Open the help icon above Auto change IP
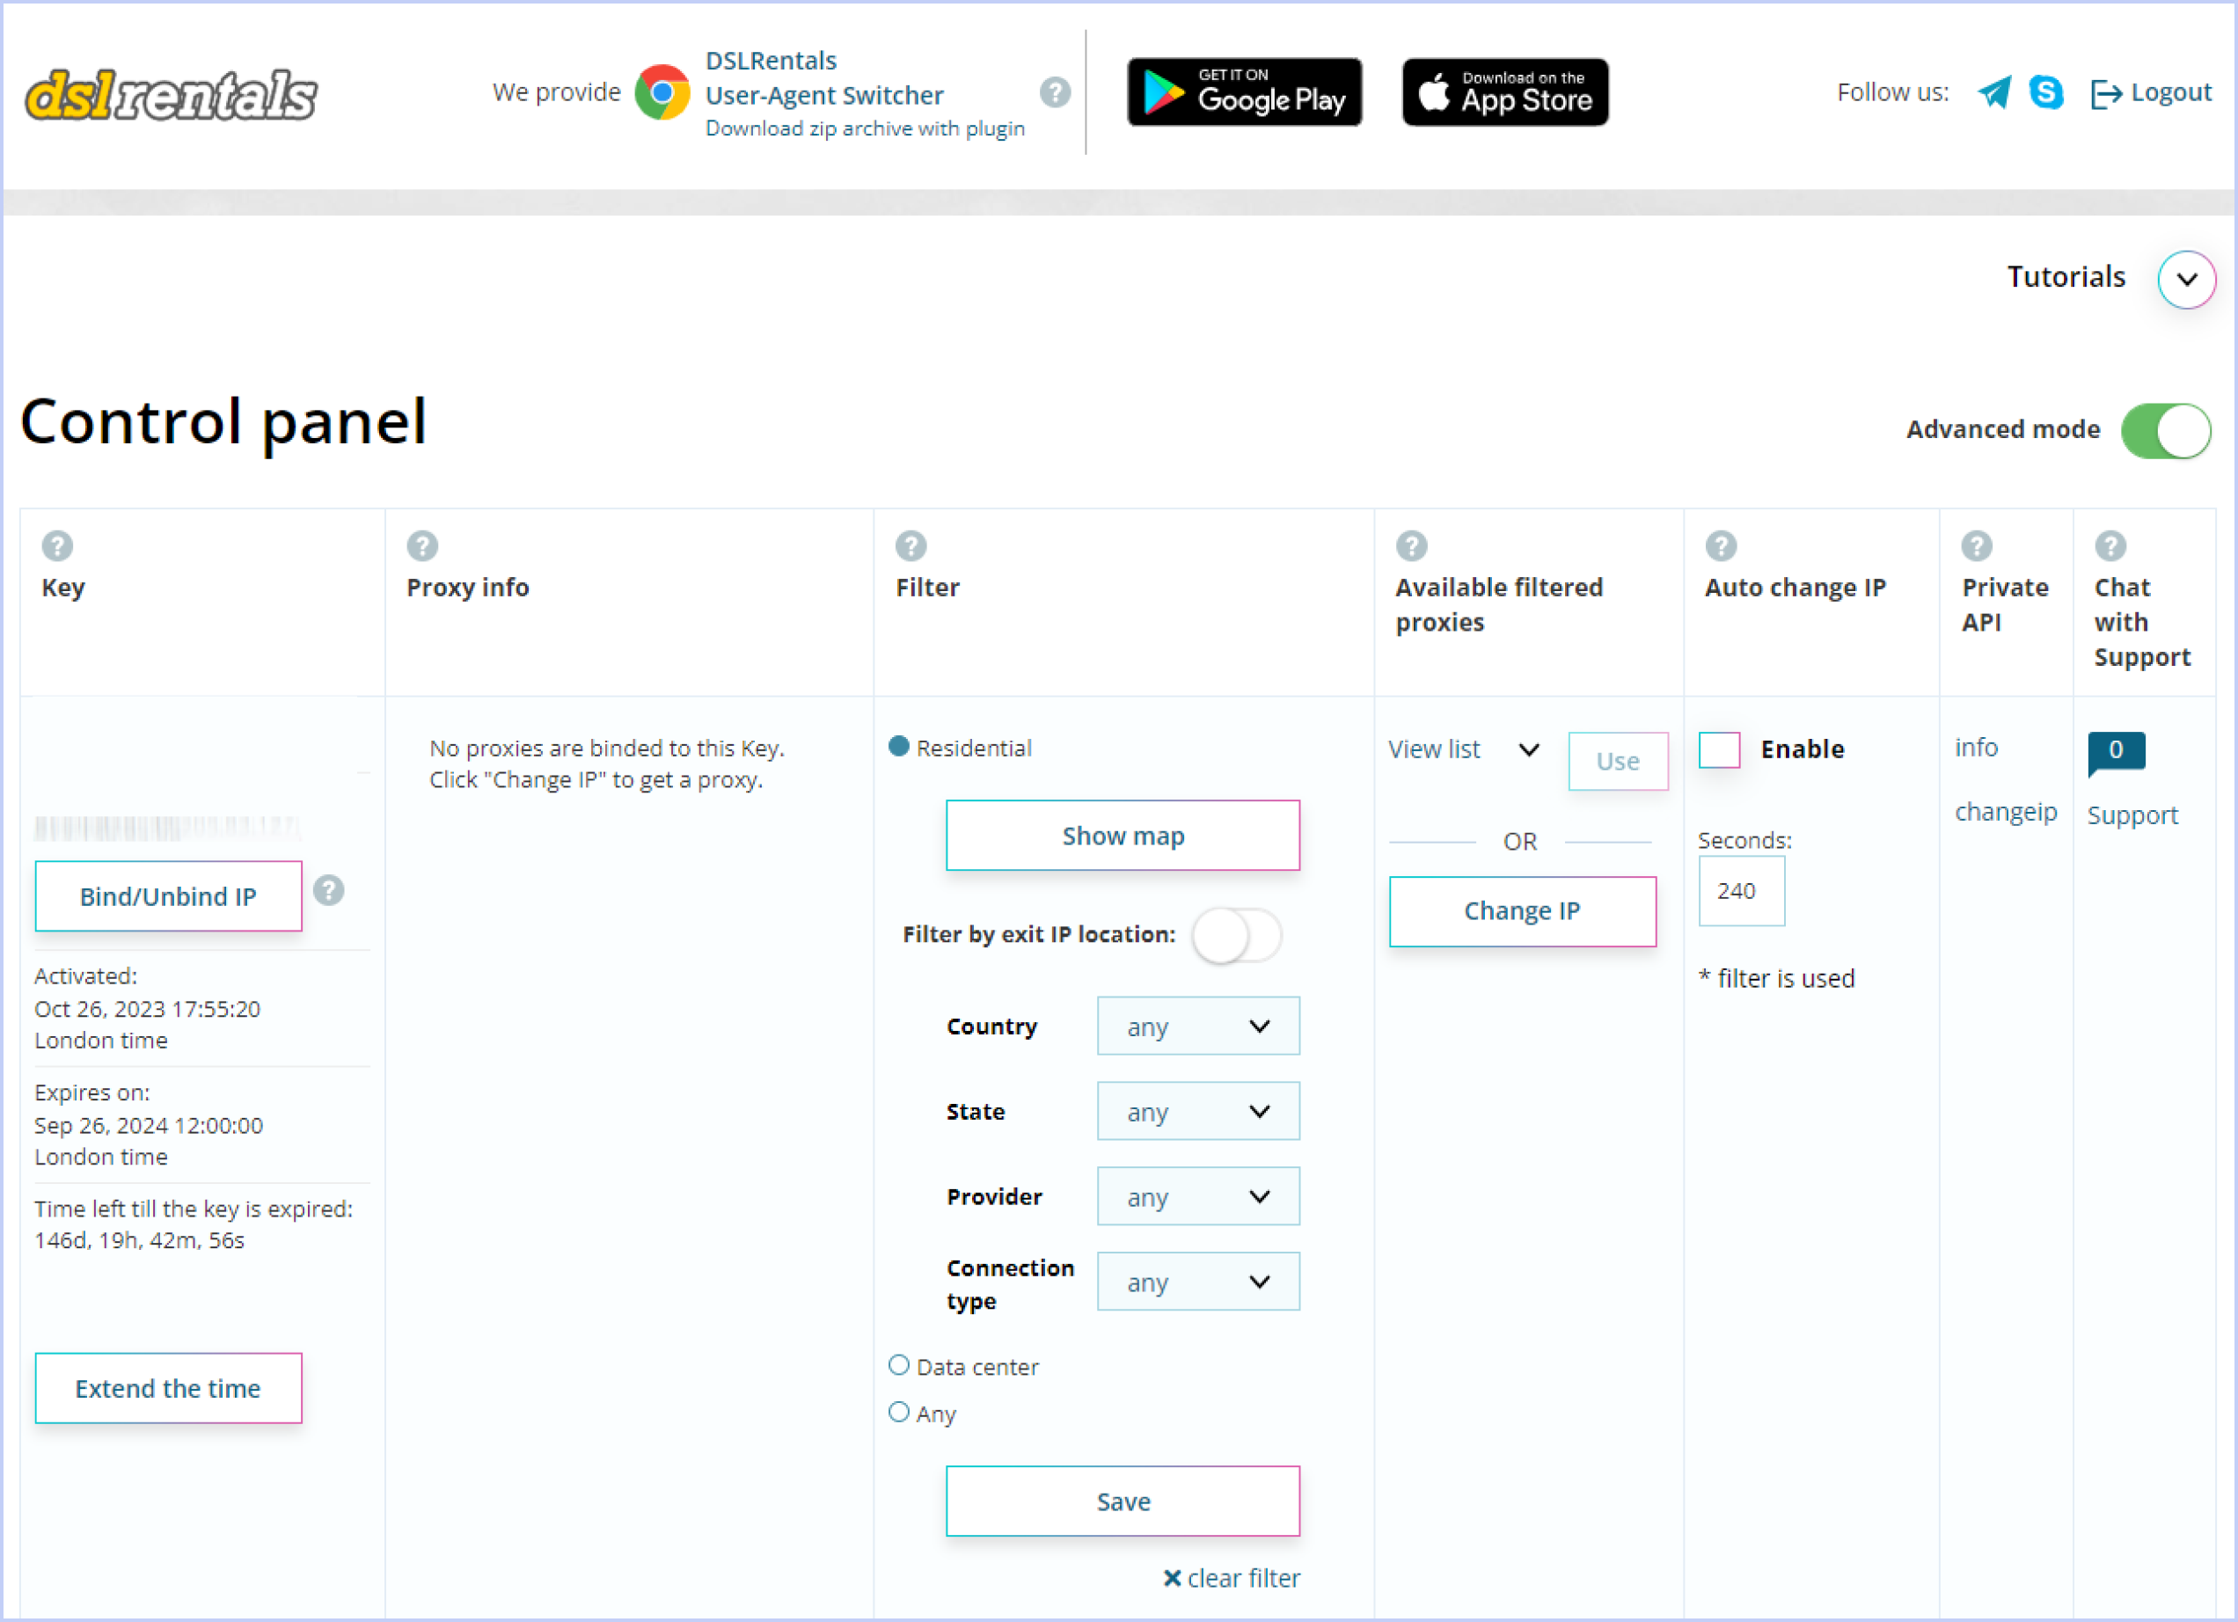Viewport: 2238px width, 1622px height. [x=1721, y=545]
